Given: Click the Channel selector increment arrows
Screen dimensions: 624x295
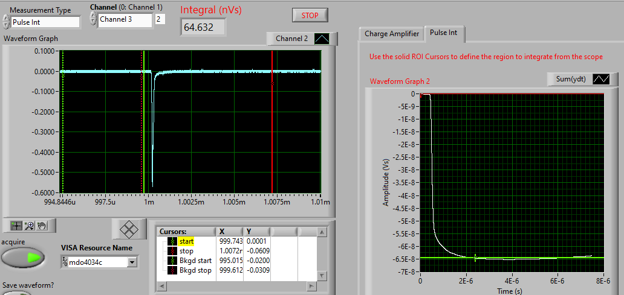Looking at the screenshot, I should click(x=93, y=19).
